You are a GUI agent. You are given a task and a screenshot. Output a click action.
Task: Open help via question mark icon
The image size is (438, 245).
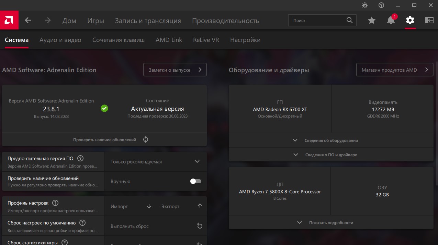[381, 5]
